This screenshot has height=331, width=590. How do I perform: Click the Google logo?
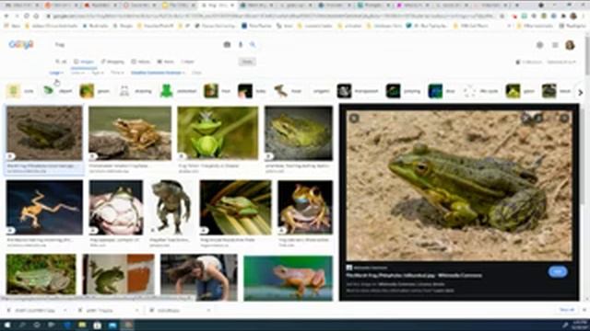pos(21,44)
